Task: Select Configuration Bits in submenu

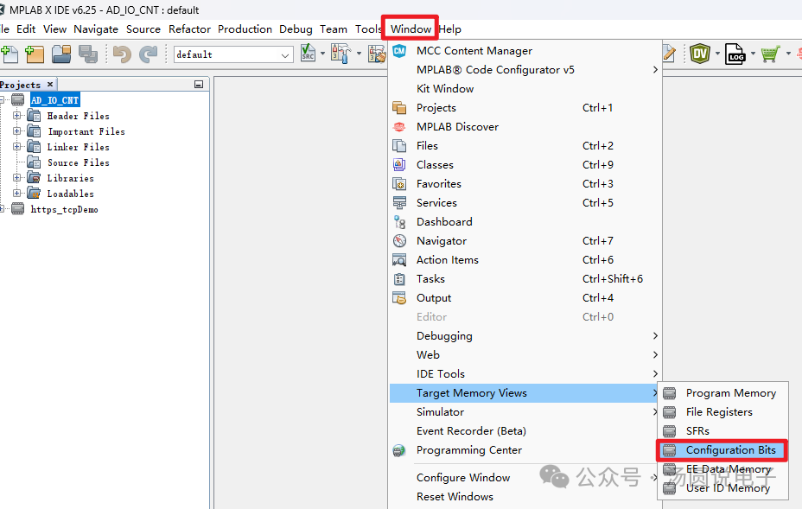Action: pos(722,450)
